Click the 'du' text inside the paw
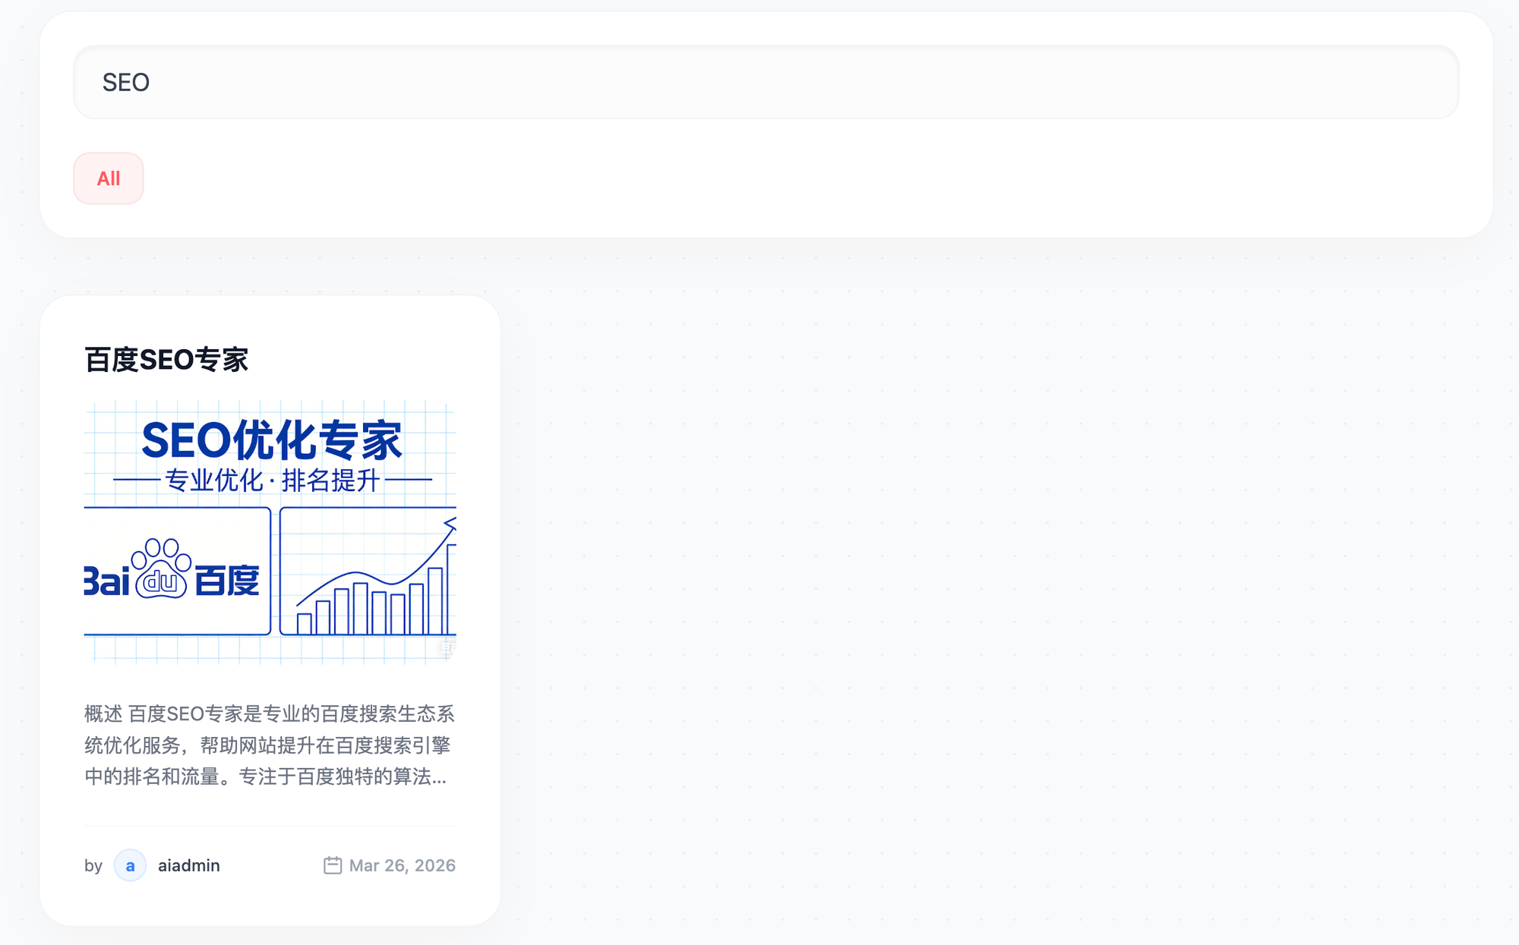The image size is (1519, 945). point(161,582)
